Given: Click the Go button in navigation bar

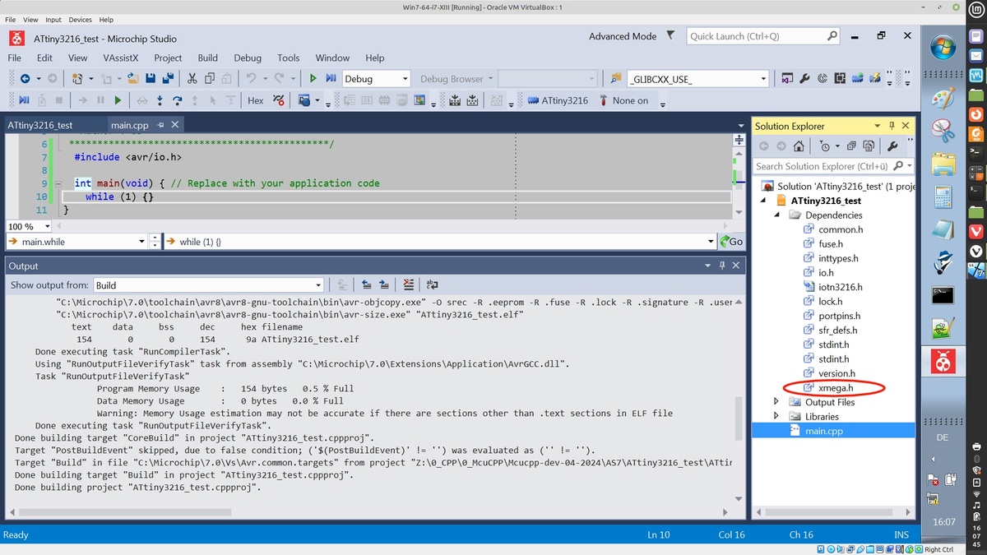Looking at the screenshot, I should click(730, 242).
